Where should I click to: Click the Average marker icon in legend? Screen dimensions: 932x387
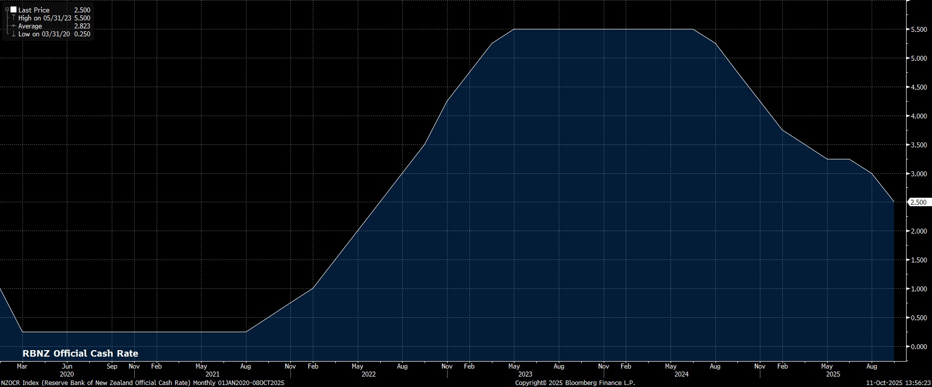pyautogui.click(x=13, y=26)
